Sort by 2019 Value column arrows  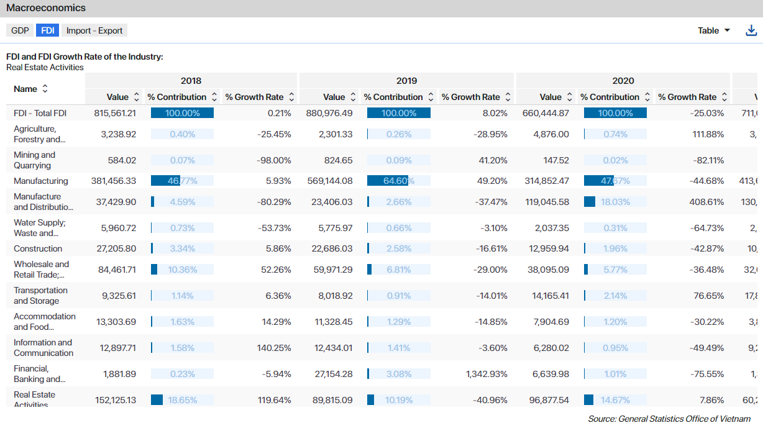click(353, 97)
